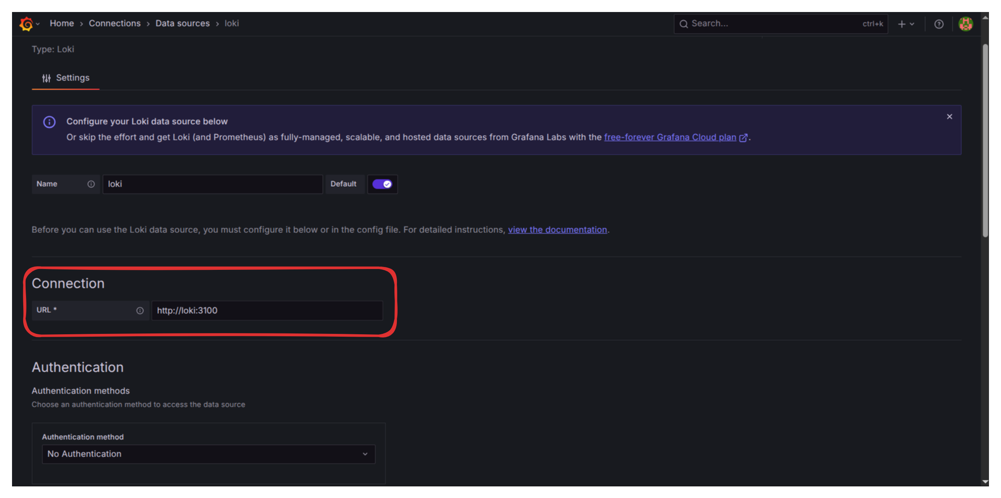Click the external link icon beside Grafana Cloud plan
The image size is (1001, 498).
pyautogui.click(x=744, y=137)
